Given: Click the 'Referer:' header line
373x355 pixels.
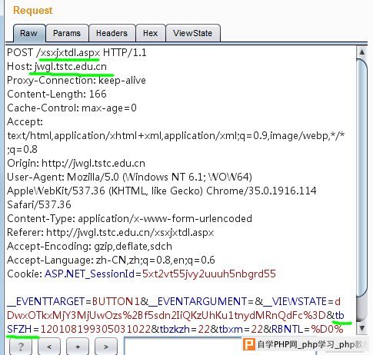Looking at the screenshot, I should click(111, 232).
